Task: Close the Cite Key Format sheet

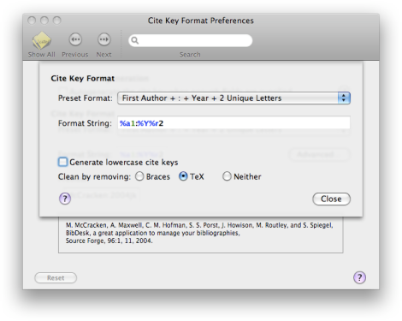Action: (331, 199)
